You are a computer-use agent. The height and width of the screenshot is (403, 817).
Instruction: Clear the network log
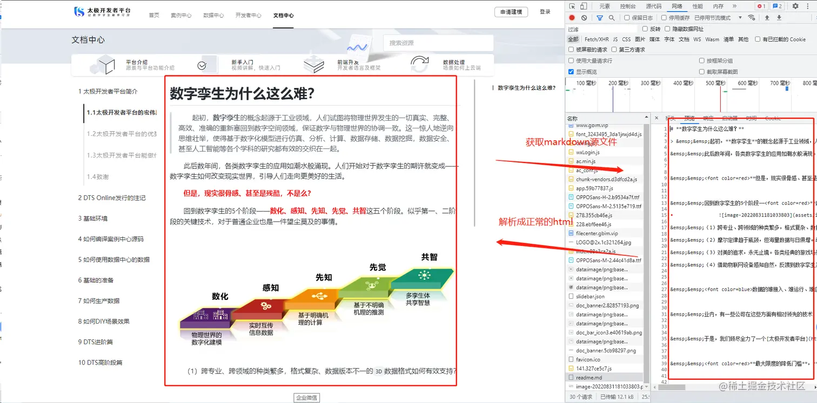tap(584, 18)
